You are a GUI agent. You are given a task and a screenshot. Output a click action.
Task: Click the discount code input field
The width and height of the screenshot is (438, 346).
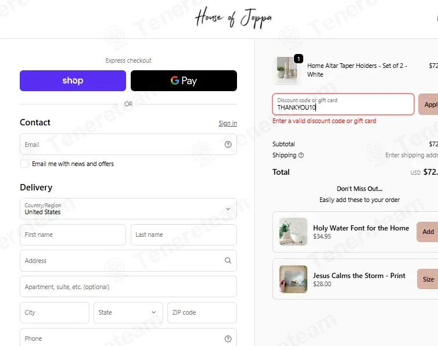[343, 104]
